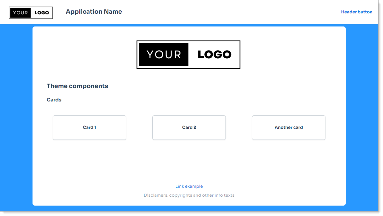Select Card 1
This screenshot has width=383, height=216.
click(x=89, y=127)
